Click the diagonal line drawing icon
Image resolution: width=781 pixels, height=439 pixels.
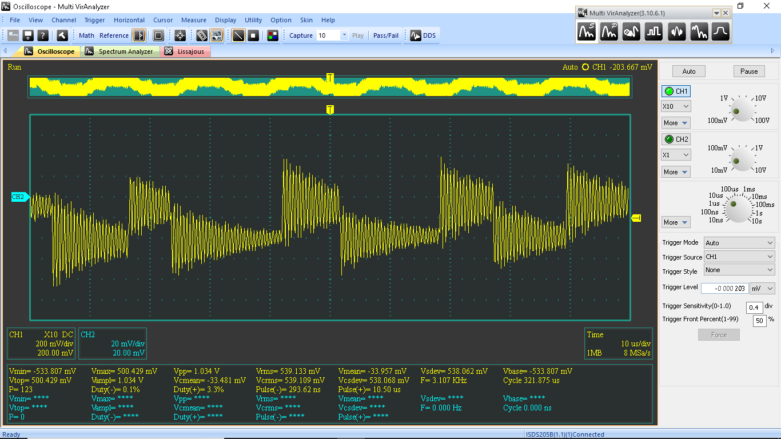[x=238, y=35]
